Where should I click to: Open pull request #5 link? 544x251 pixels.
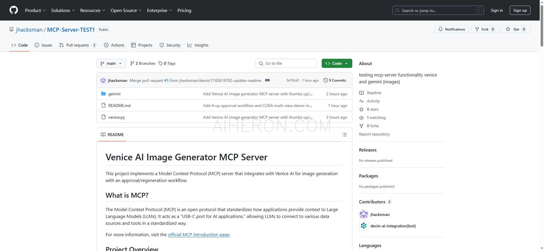(x=166, y=80)
